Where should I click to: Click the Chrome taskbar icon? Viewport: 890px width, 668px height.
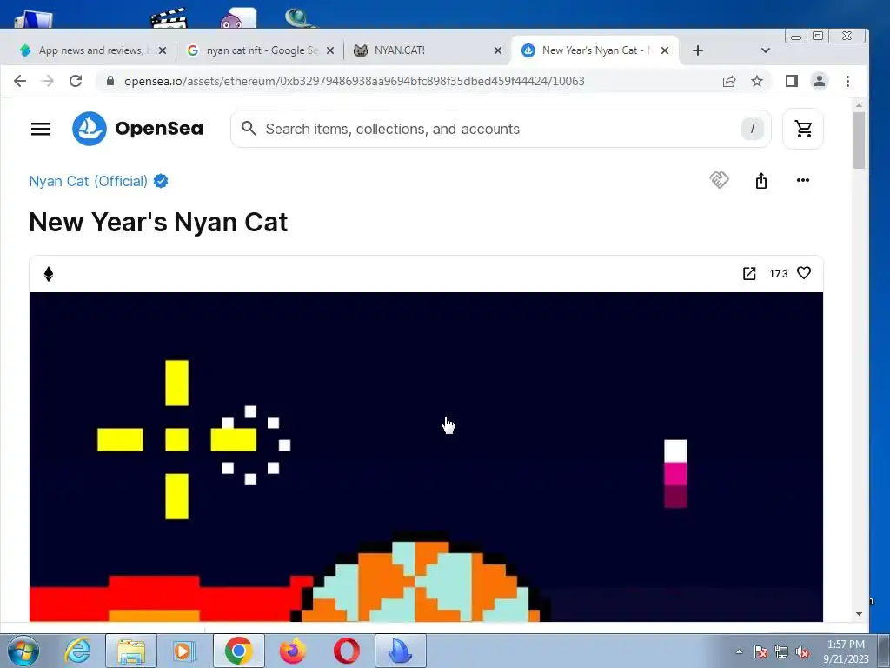point(238,651)
